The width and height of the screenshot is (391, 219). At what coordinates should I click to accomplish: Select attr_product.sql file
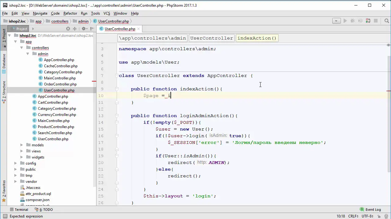click(x=38, y=194)
